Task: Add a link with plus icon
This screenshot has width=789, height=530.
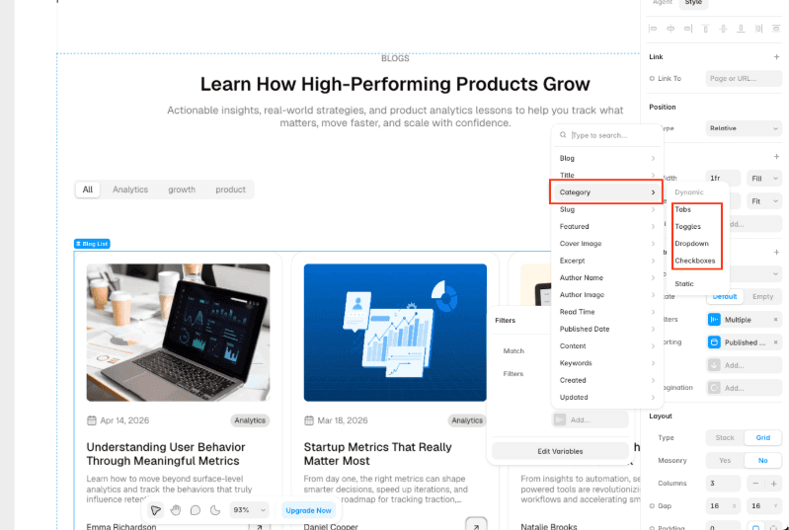Action: (776, 57)
